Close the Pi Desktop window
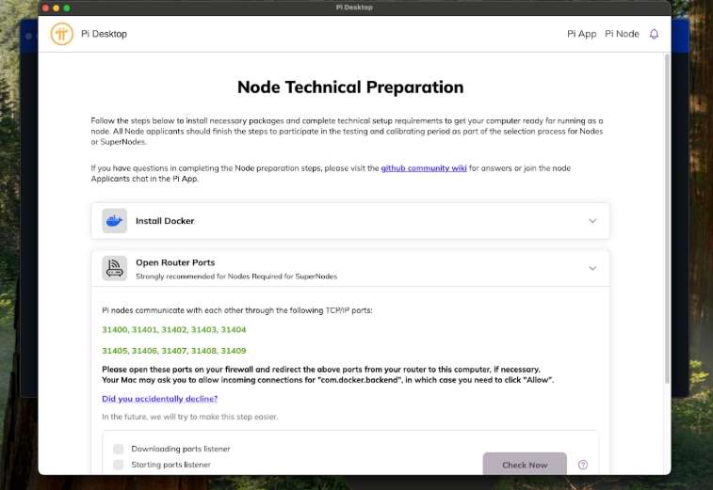Image resolution: width=713 pixels, height=490 pixels. point(45,8)
